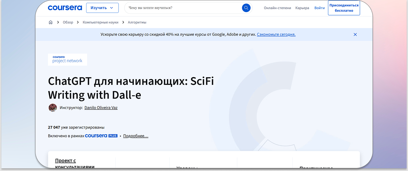Image resolution: width=408 pixels, height=171 pixels.
Task: Go to the home icon in breadcrumbs
Action: coord(51,22)
